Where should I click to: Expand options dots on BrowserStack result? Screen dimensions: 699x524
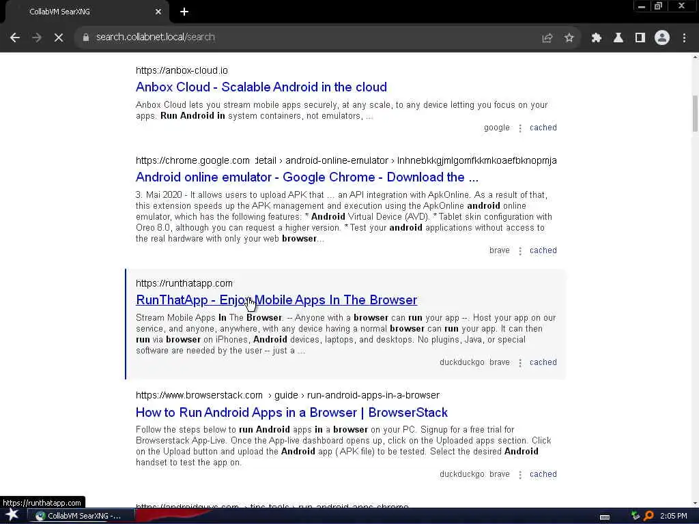(x=519, y=475)
